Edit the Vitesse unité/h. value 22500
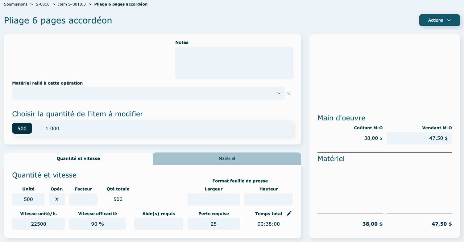This screenshot has height=242, width=464. click(39, 224)
